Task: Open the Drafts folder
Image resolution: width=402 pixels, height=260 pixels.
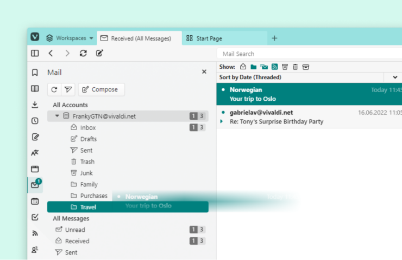Action: (128, 139)
